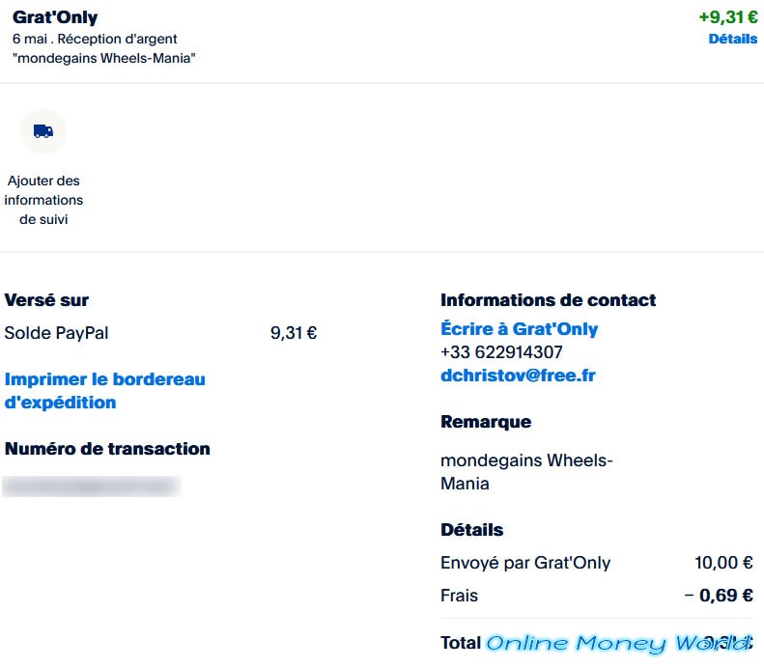764x668 pixels.
Task: Click Imprimer le bordereau d'expédition link
Action: [104, 391]
